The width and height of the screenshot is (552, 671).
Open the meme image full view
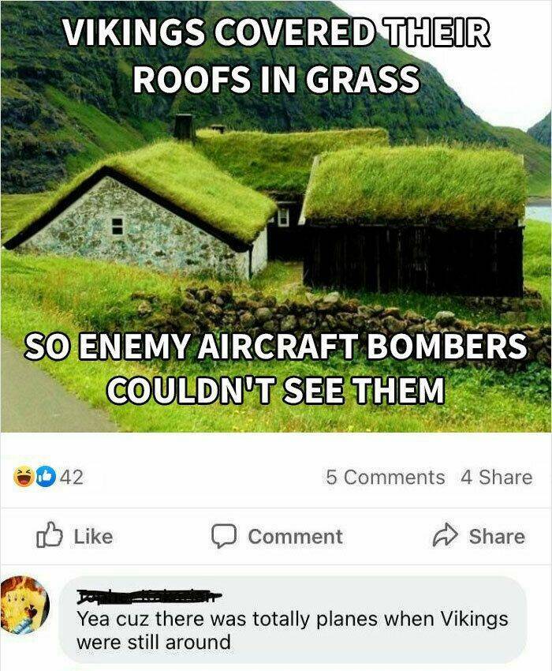276,216
